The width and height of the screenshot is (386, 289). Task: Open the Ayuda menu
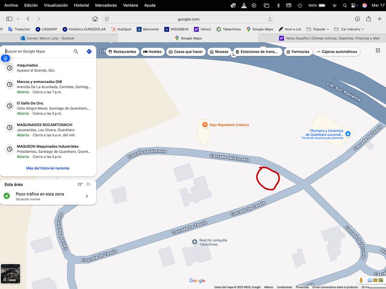pyautogui.click(x=150, y=5)
